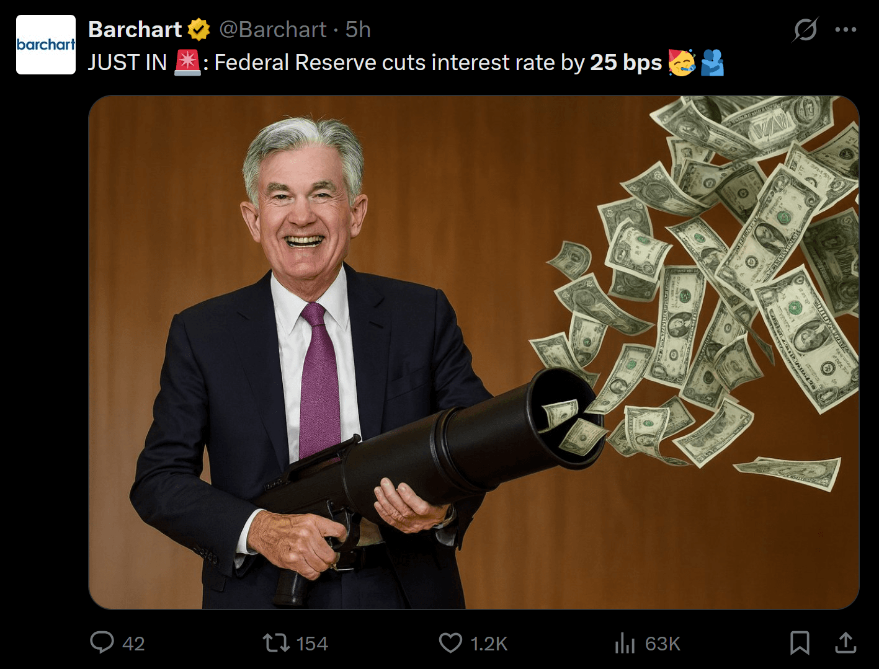The width and height of the screenshot is (879, 669).
Task: Share the post using the upload arrow icon
Action: click(846, 643)
